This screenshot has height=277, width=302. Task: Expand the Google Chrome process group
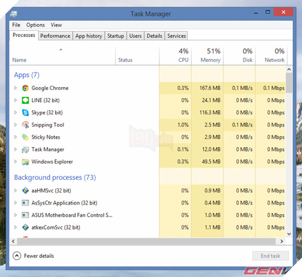15,88
